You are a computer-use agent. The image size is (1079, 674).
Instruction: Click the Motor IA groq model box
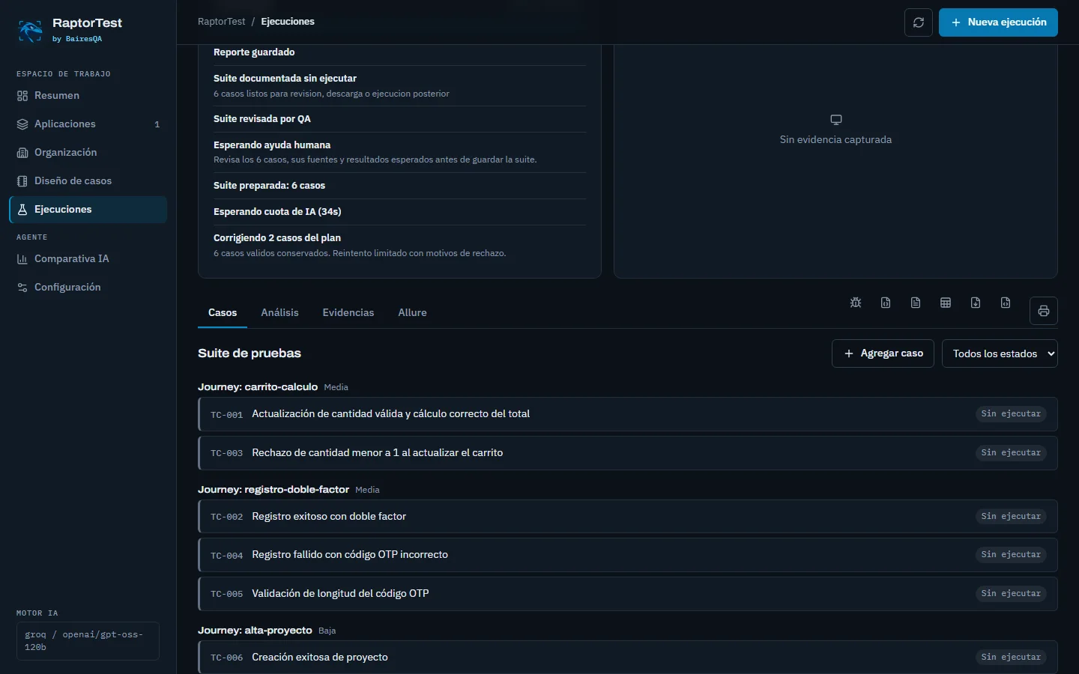point(88,641)
